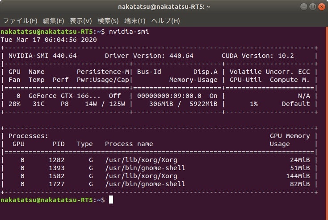This screenshot has width=328, height=220.
Task: Click the timestamp Tue Mar 17 06:04:56 2020
Action: coord(49,40)
